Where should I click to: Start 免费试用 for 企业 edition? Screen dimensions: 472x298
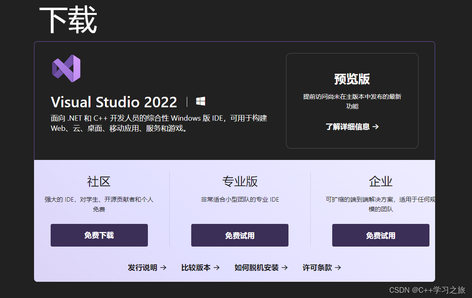pos(380,235)
